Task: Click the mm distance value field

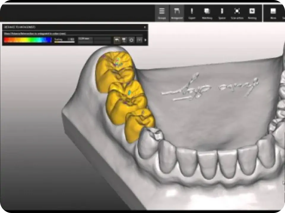Action: 85,39
